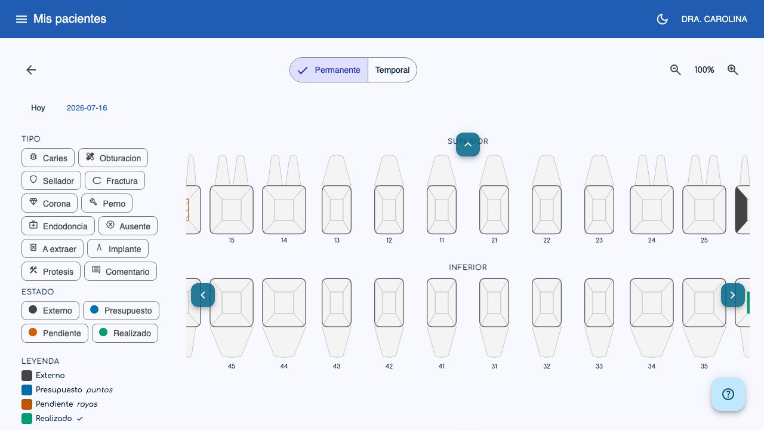Image resolution: width=764 pixels, height=430 pixels.
Task: Pick the Corona treatment chip
Action: [50, 204]
